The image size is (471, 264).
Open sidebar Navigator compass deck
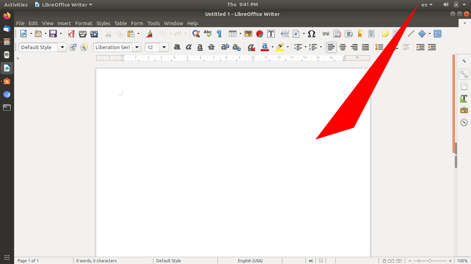tap(464, 122)
